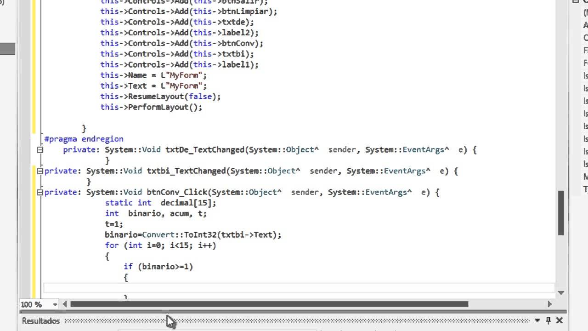This screenshot has width=588, height=331.
Task: Click the 'Controls->Add(this->btnConv);' line
Action: point(181,43)
